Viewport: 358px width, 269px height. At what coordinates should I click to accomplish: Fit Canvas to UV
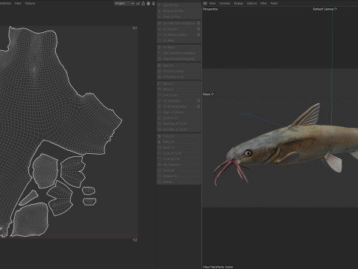179,77
